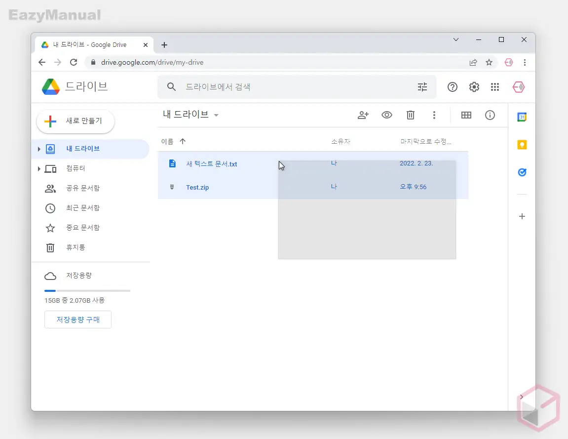
Task: Open the 내 드라이브 header dropdown
Action: pyautogui.click(x=216, y=115)
